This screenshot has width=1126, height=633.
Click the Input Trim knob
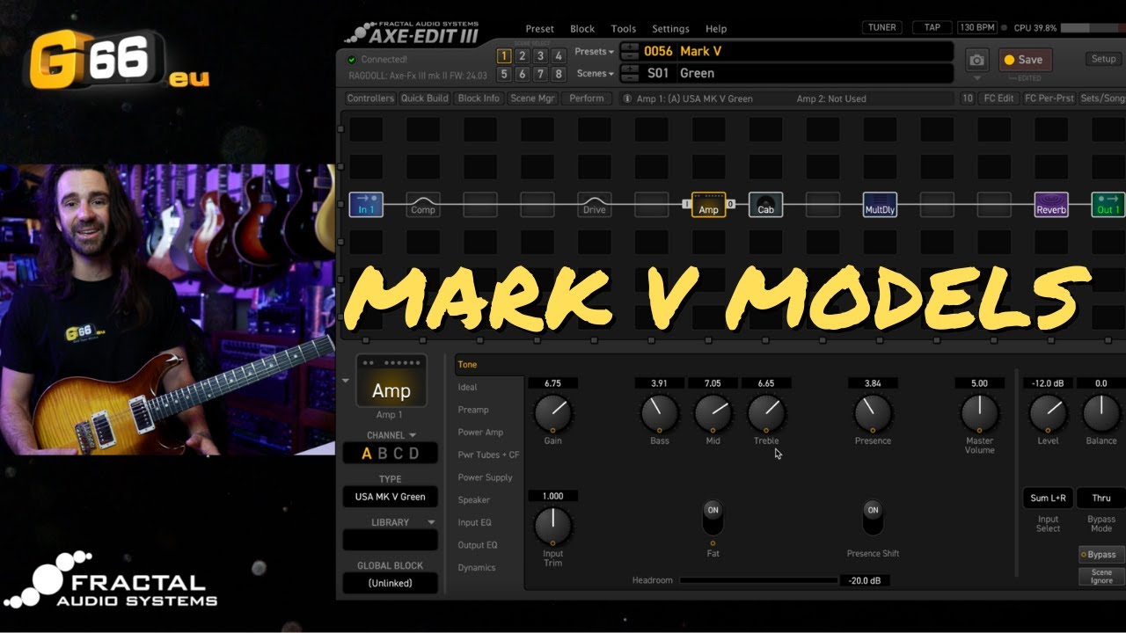tap(552, 526)
